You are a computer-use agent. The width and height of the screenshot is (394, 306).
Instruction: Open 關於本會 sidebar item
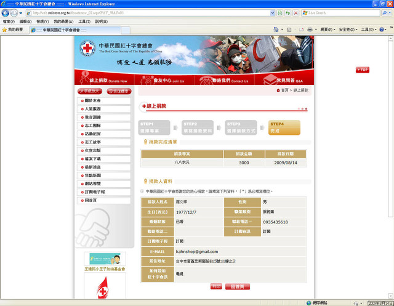(x=104, y=101)
